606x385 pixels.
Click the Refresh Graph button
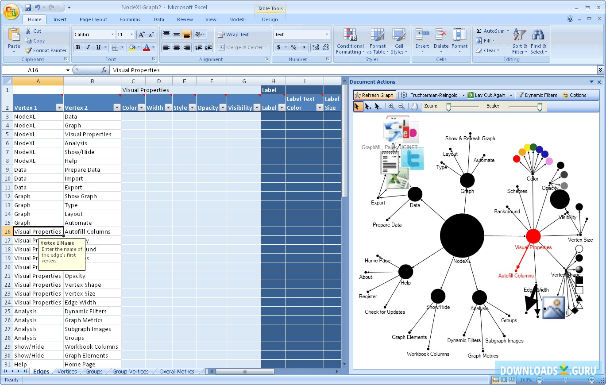click(374, 95)
